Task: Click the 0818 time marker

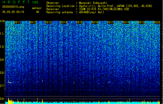Action: point(126,22)
